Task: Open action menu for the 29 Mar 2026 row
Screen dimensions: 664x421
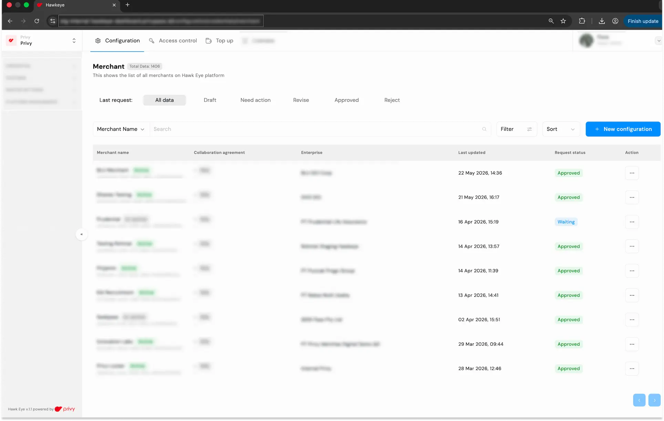Action: 632,344
